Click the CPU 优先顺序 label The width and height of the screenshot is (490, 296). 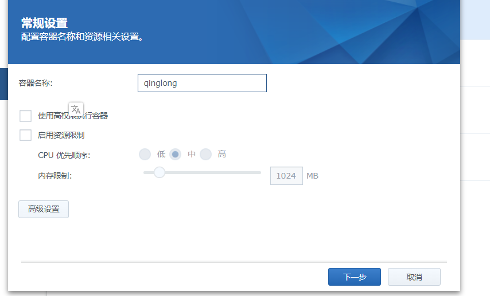click(x=64, y=155)
